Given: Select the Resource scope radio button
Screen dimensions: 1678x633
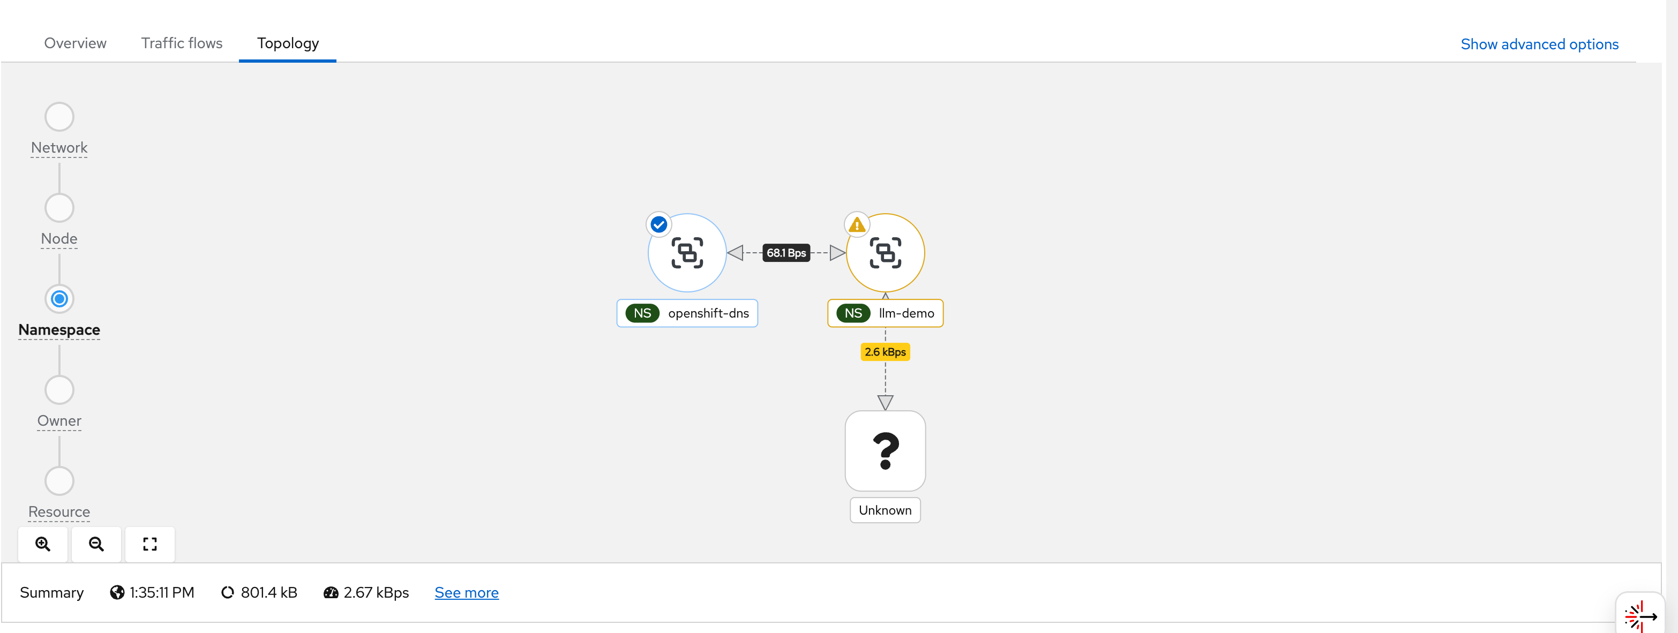Looking at the screenshot, I should coord(59,481).
